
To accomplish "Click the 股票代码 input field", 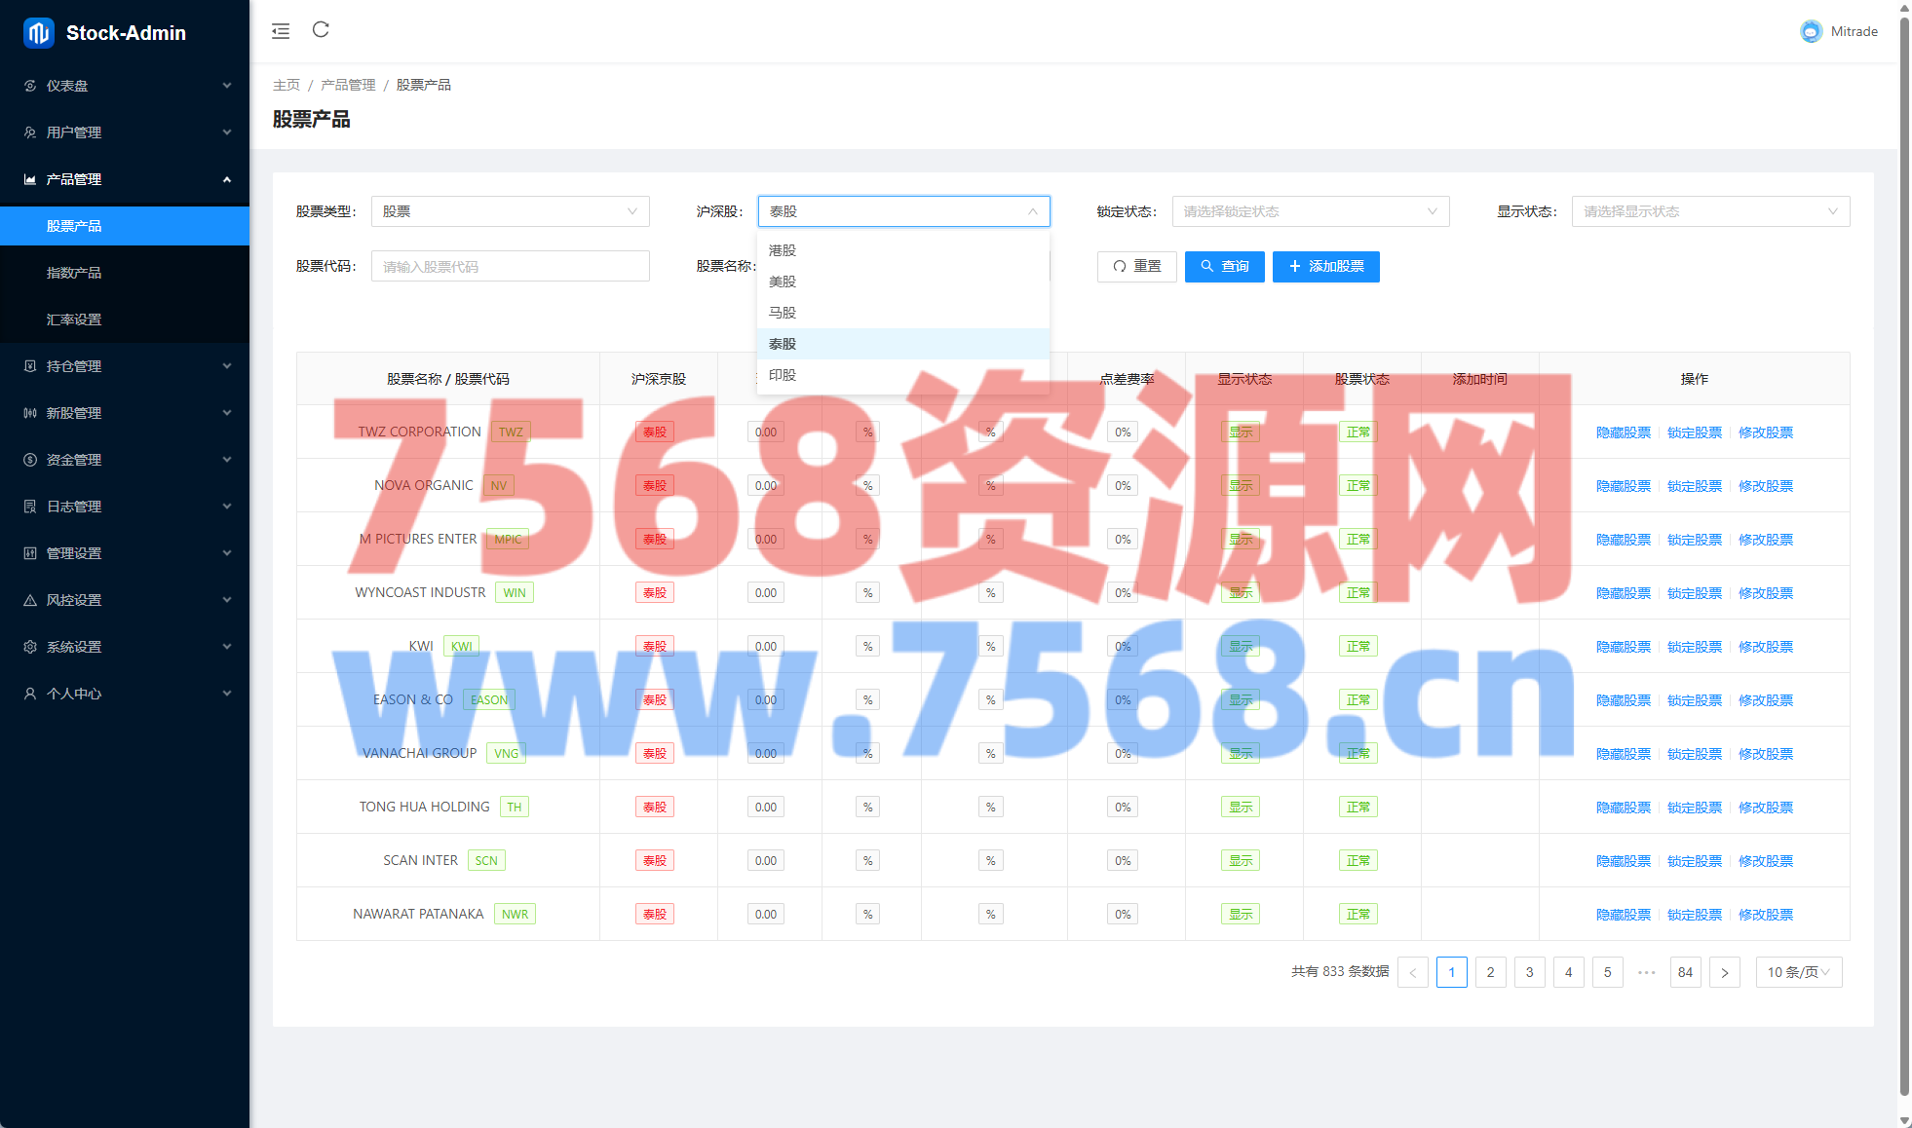I will pyautogui.click(x=510, y=267).
